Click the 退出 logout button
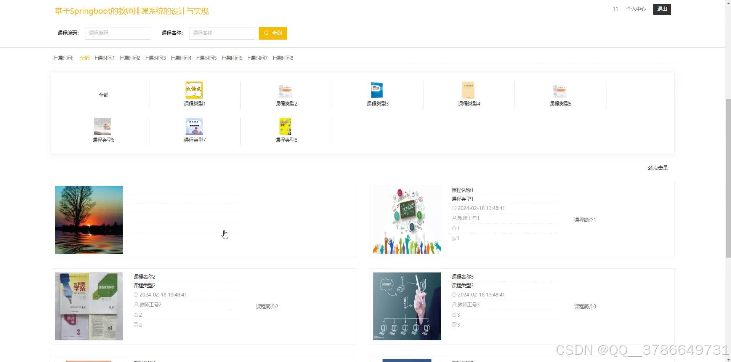The image size is (731, 362). pos(662,9)
